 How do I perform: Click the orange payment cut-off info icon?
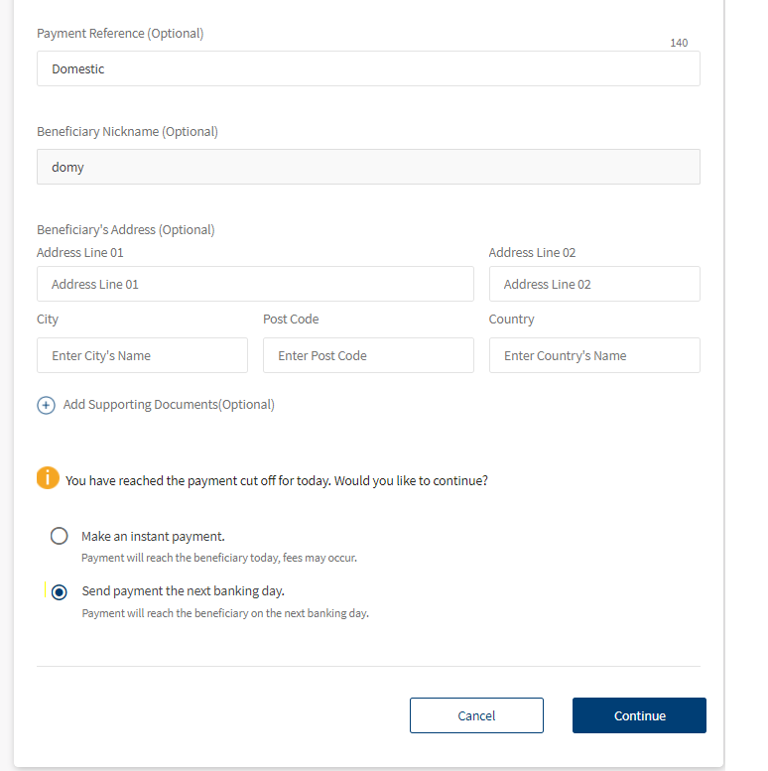click(x=48, y=477)
